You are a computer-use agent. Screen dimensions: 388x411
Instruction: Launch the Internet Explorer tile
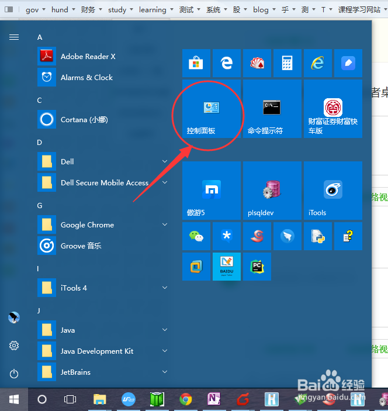tap(318, 63)
